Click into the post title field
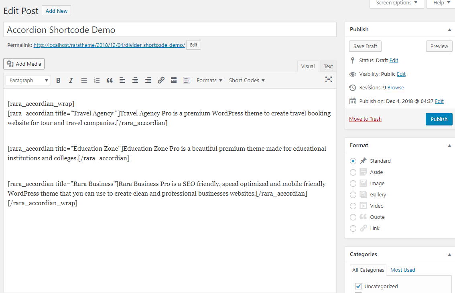Image resolution: width=455 pixels, height=293 pixels. coord(170,30)
